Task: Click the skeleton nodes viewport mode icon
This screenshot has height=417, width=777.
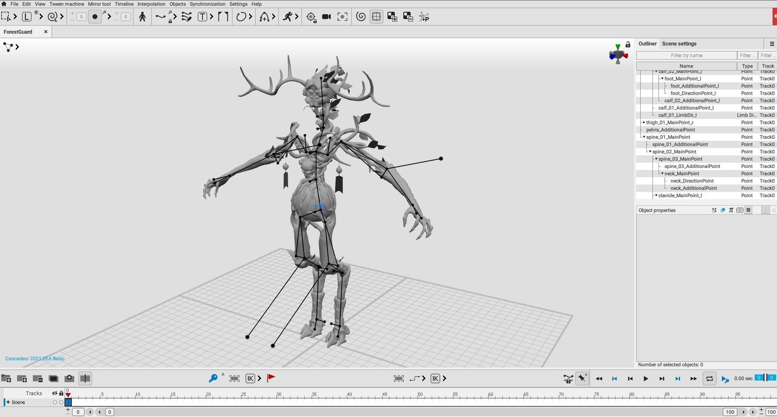Action: [x=8, y=47]
